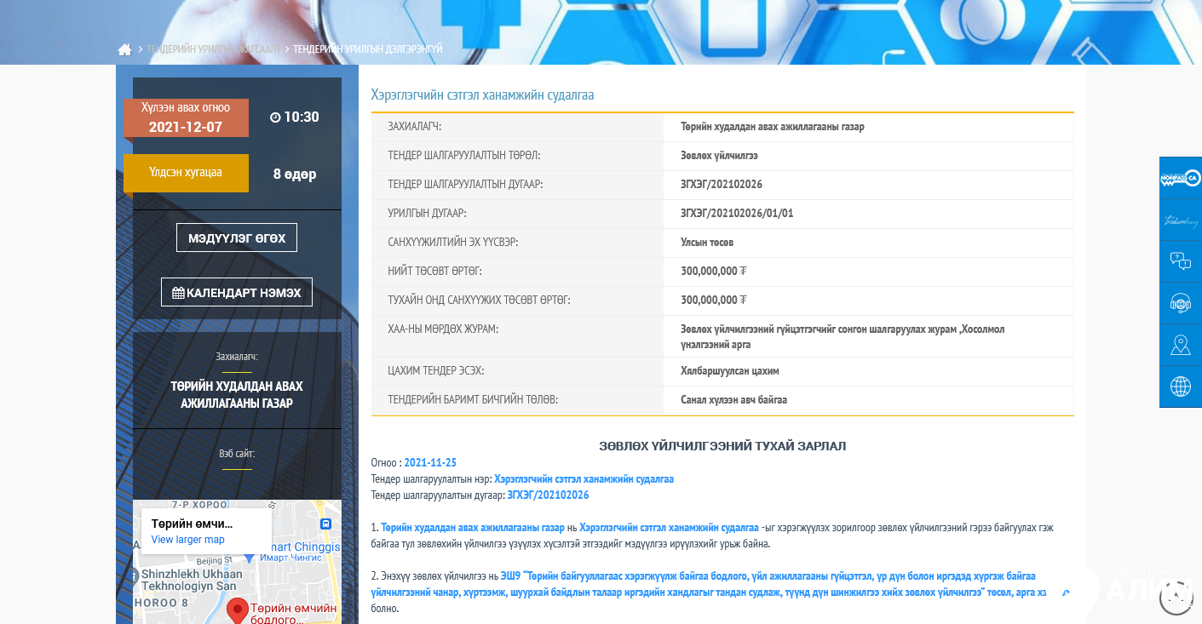Click the КАЛЕНДАРТ НЭМЭХ button
Image resolution: width=1202 pixels, height=624 pixels.
(x=237, y=292)
